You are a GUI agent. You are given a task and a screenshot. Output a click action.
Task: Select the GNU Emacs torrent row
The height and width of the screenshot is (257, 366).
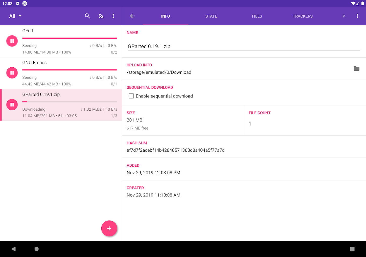[61, 73]
